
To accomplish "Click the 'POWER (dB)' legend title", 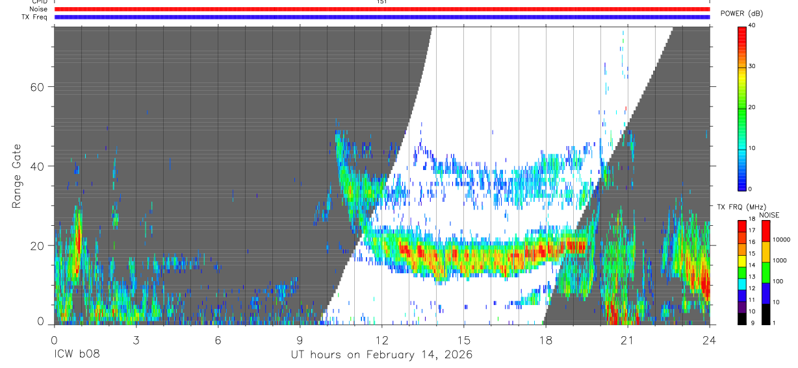I will pos(742,14).
